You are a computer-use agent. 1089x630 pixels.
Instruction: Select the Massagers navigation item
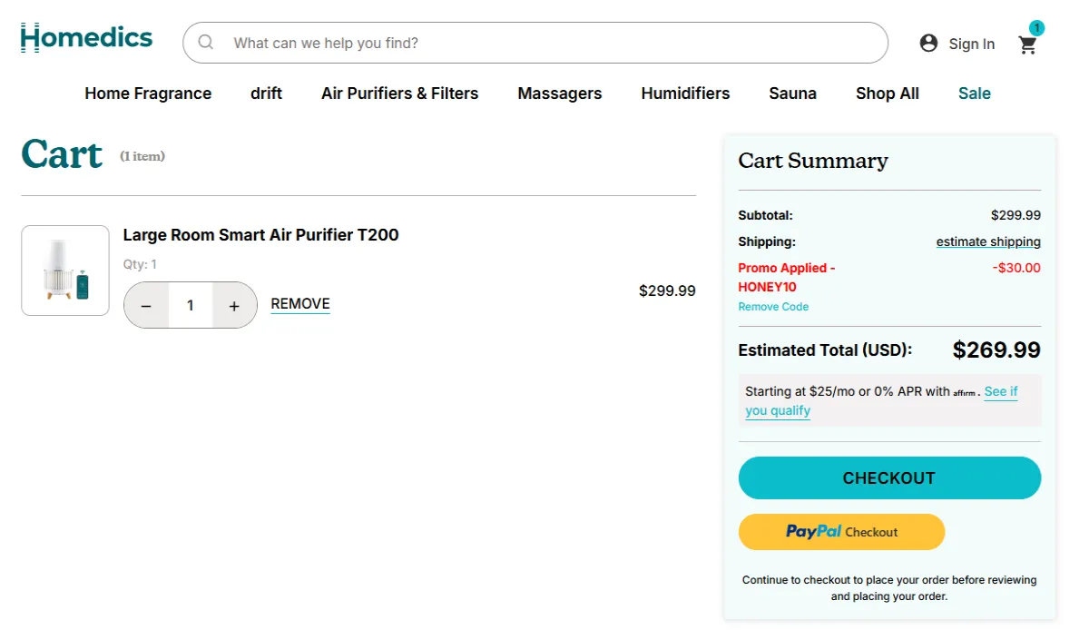point(559,93)
